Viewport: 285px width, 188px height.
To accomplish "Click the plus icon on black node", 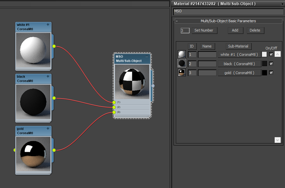I will [48, 76].
